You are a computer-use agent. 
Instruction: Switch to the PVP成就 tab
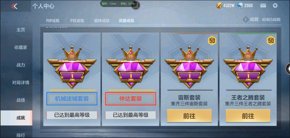[53, 21]
